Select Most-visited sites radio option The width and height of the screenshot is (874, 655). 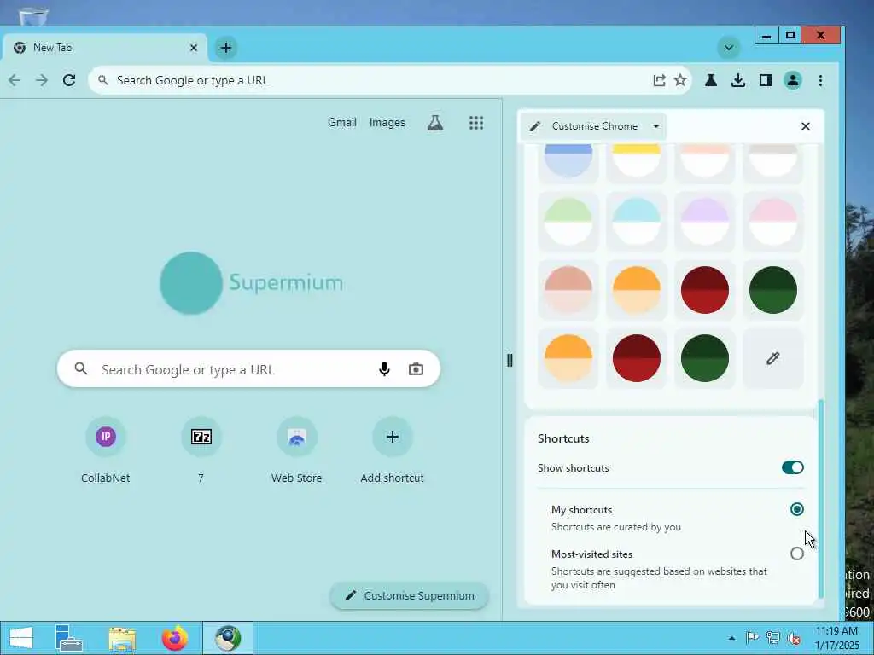pyautogui.click(x=796, y=554)
